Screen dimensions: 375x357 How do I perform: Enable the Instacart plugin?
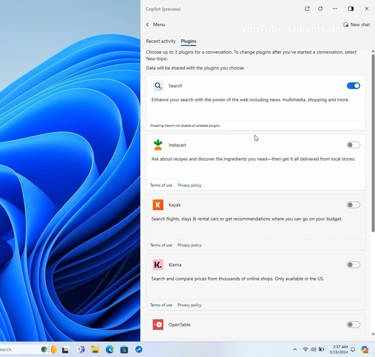pyautogui.click(x=353, y=144)
